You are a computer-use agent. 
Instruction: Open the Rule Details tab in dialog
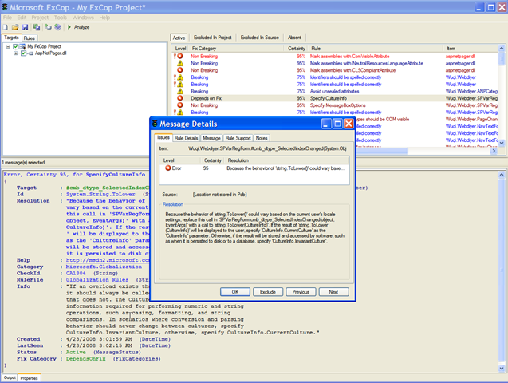point(186,138)
